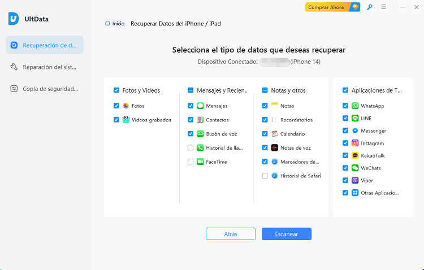Open Reparación del sistema sidebar tab
The width and height of the screenshot is (424, 270).
coord(45,67)
